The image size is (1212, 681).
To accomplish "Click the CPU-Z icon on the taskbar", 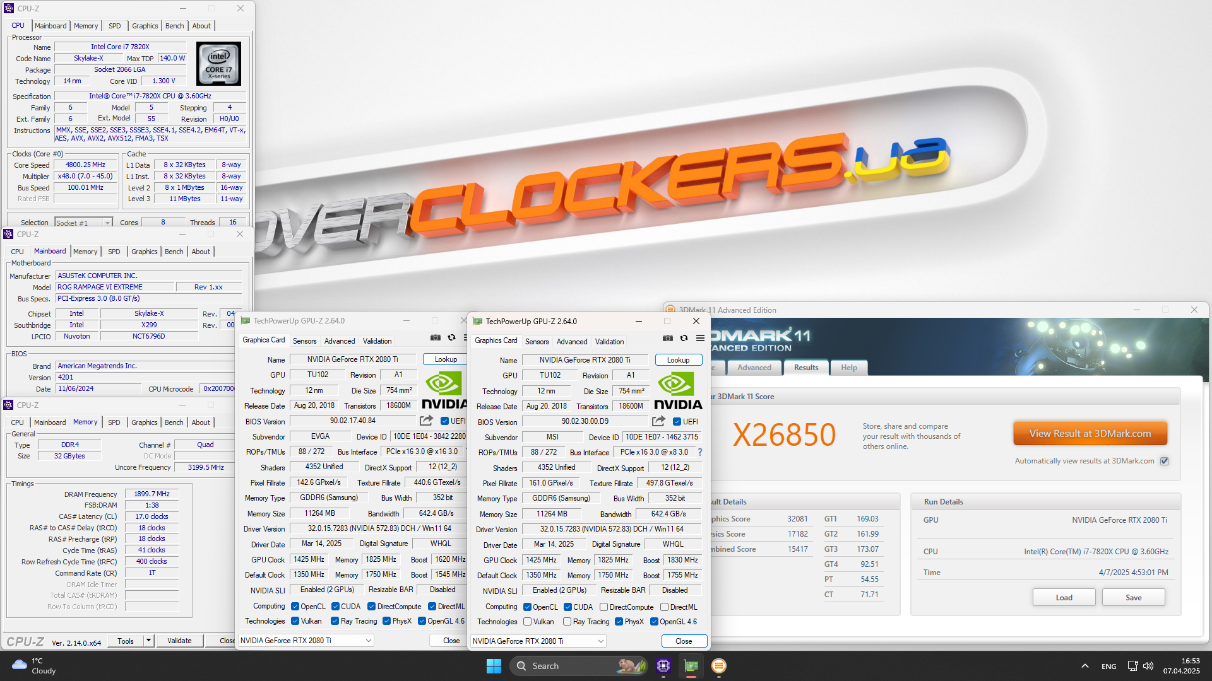I will coord(663,666).
